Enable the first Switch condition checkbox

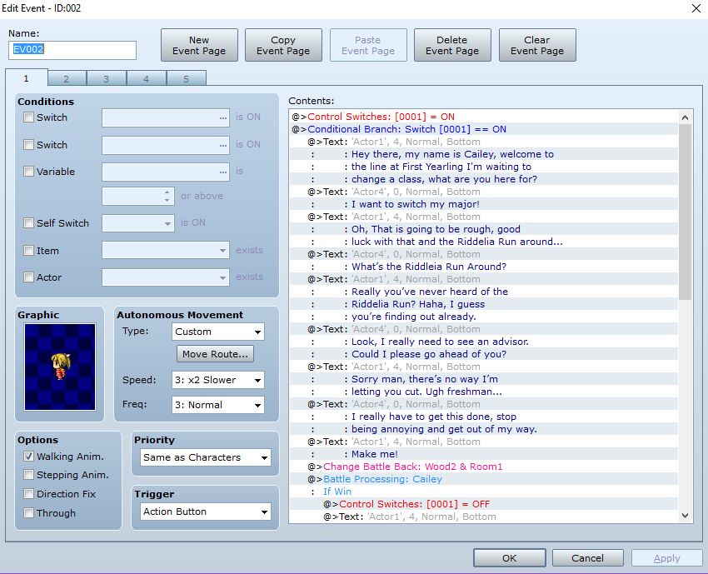[x=28, y=117]
